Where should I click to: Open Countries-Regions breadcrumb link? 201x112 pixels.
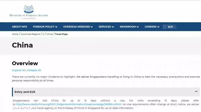30,34
